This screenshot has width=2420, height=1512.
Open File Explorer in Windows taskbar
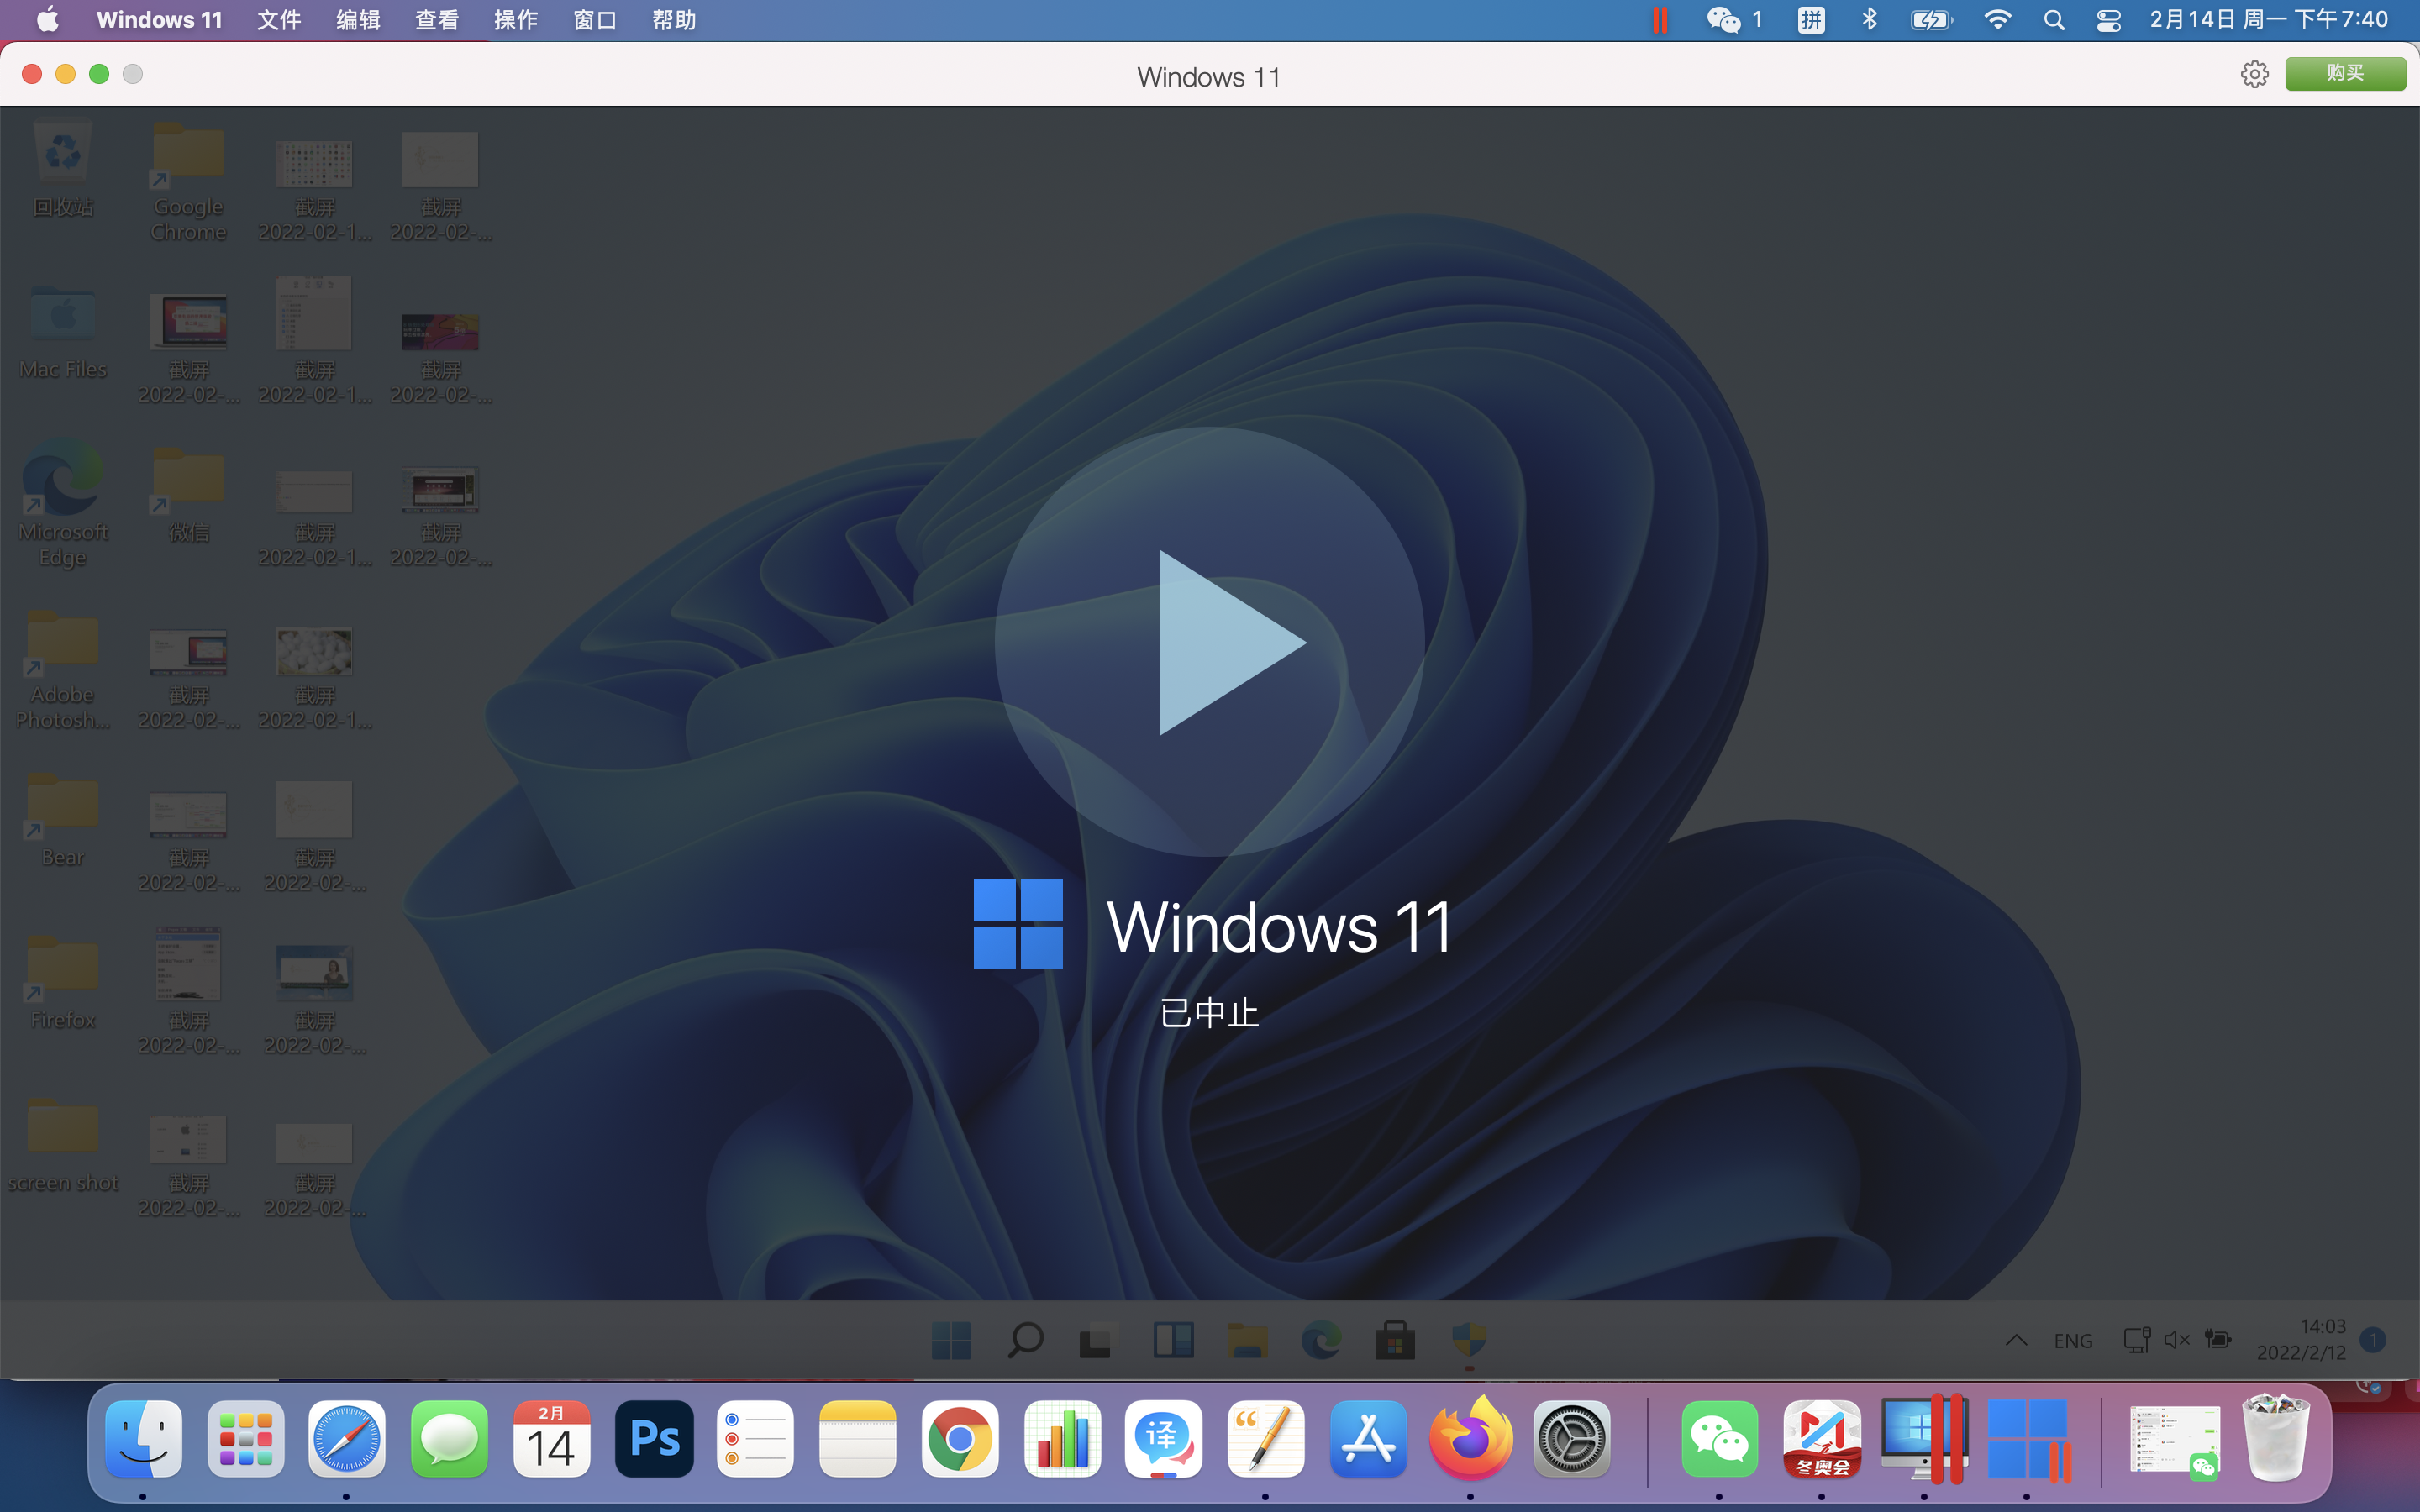(1247, 1340)
